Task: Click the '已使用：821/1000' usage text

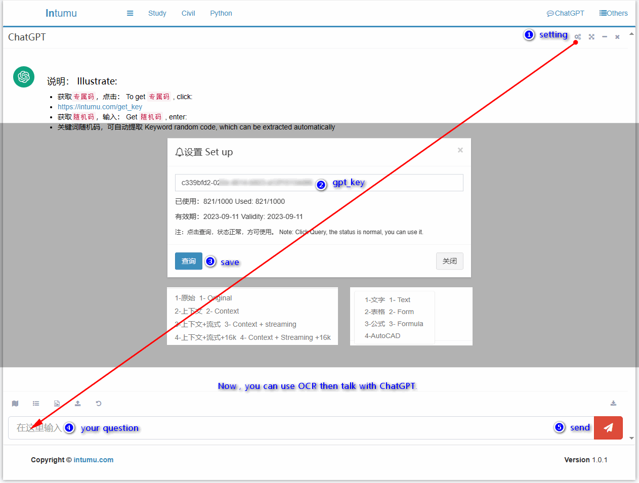Action: (230, 201)
